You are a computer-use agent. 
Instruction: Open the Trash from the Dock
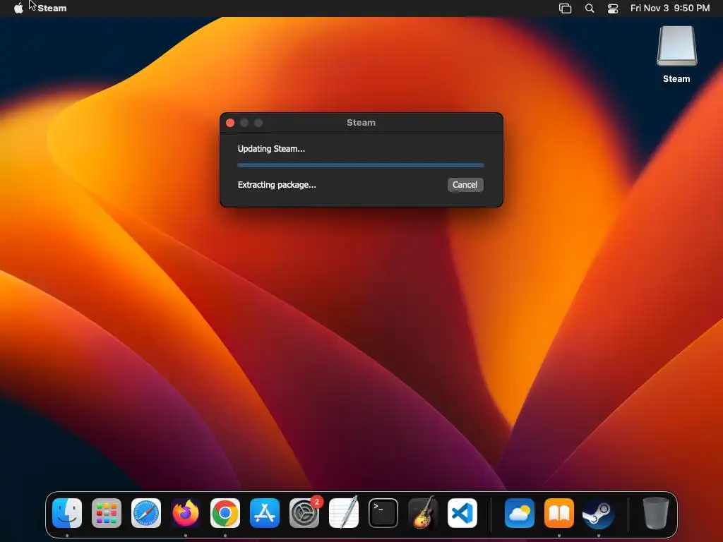tap(656, 513)
